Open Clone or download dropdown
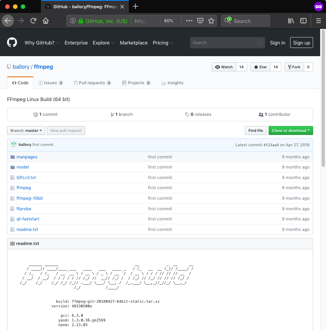 [290, 131]
